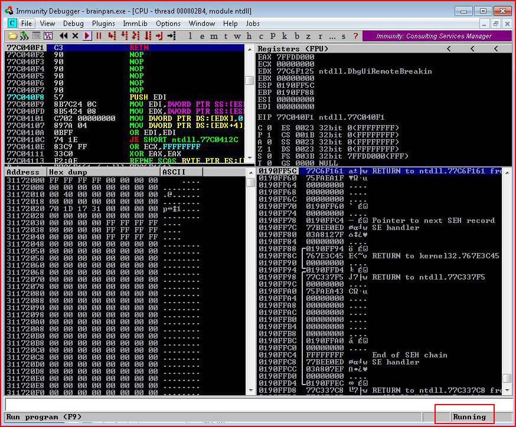Open the Help menu
This screenshot has height=427, width=516.
pos(230,24)
